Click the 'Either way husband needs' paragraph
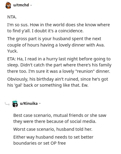121x154 pixels. pyautogui.click(x=53, y=140)
